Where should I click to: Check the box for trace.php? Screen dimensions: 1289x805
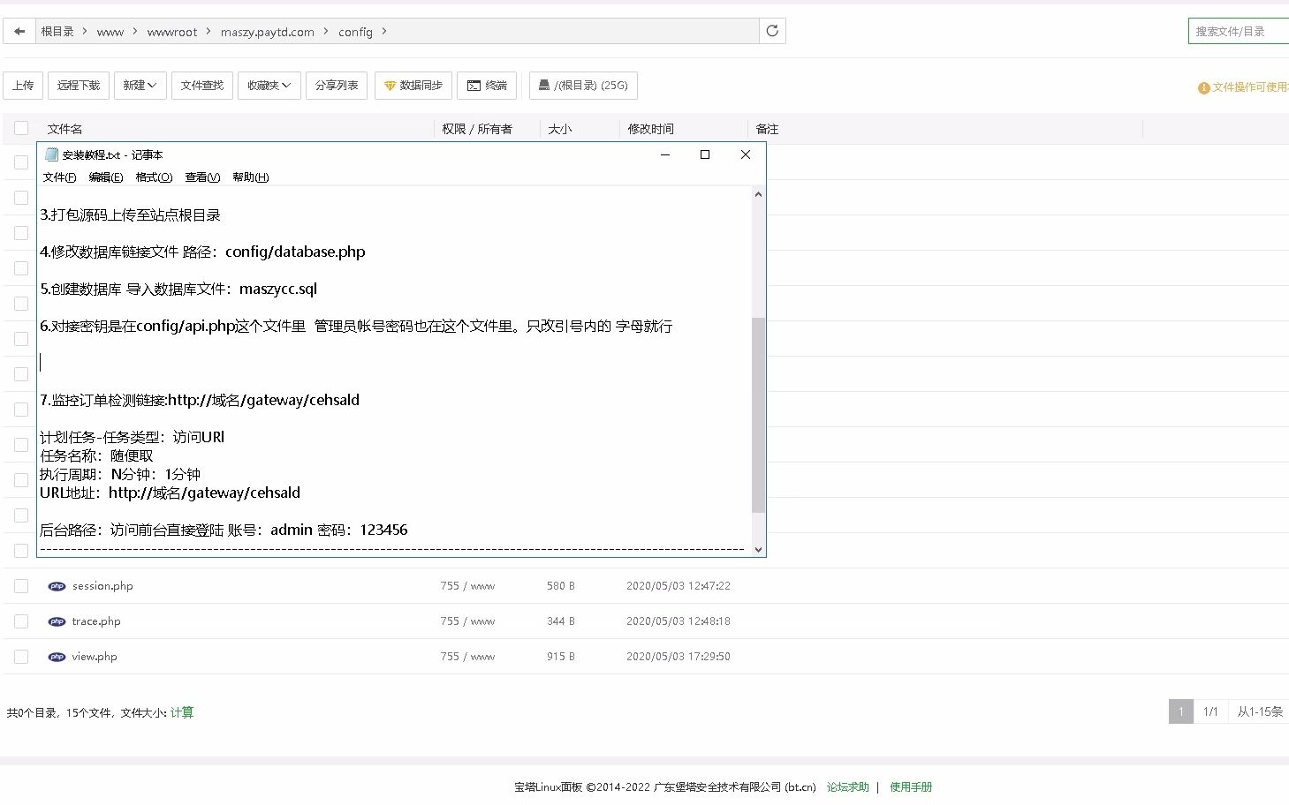[21, 621]
